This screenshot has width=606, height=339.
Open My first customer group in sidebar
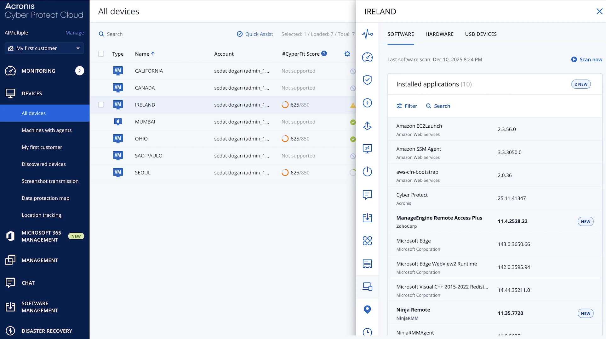tap(42, 147)
